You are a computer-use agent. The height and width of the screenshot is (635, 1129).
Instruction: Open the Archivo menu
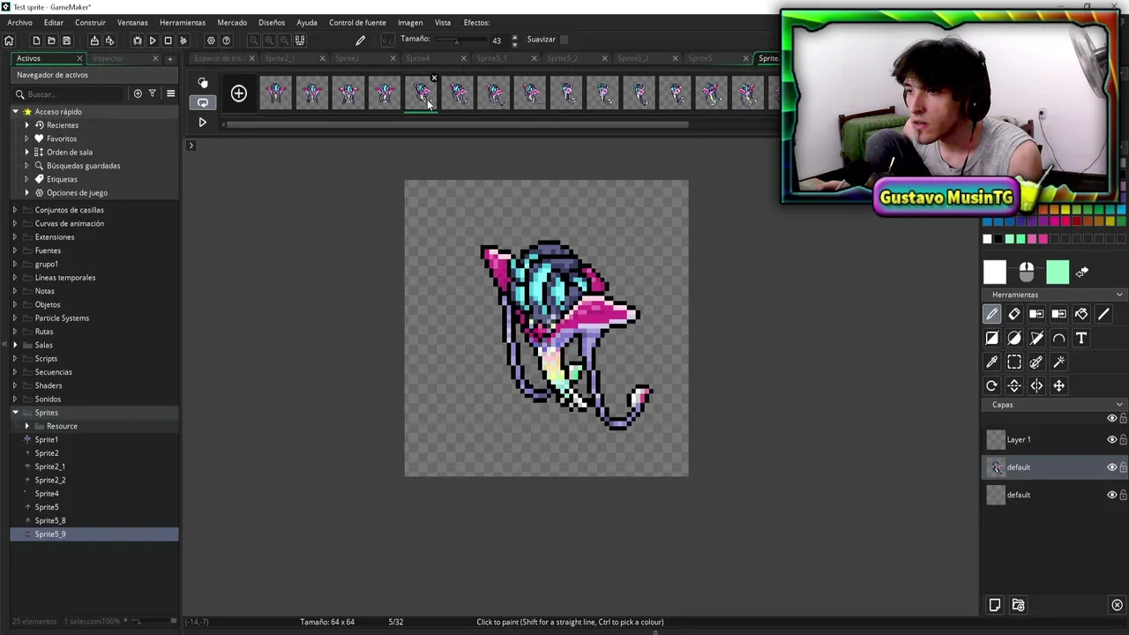tap(19, 23)
